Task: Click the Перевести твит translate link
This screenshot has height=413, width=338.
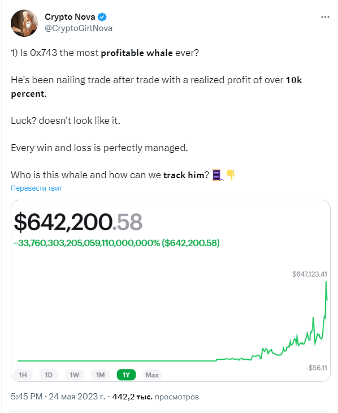Action: click(37, 188)
